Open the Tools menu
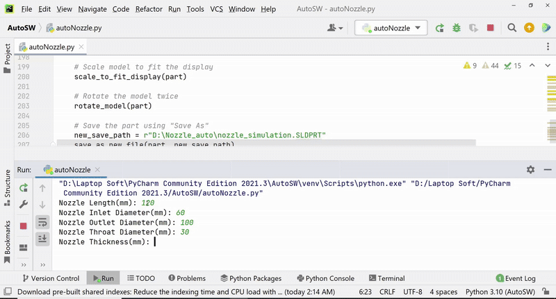 pos(195,9)
